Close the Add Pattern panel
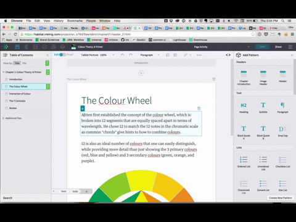 pyautogui.click(x=292, y=55)
